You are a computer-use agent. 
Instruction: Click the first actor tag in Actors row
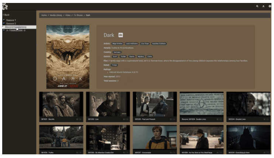(x=117, y=44)
